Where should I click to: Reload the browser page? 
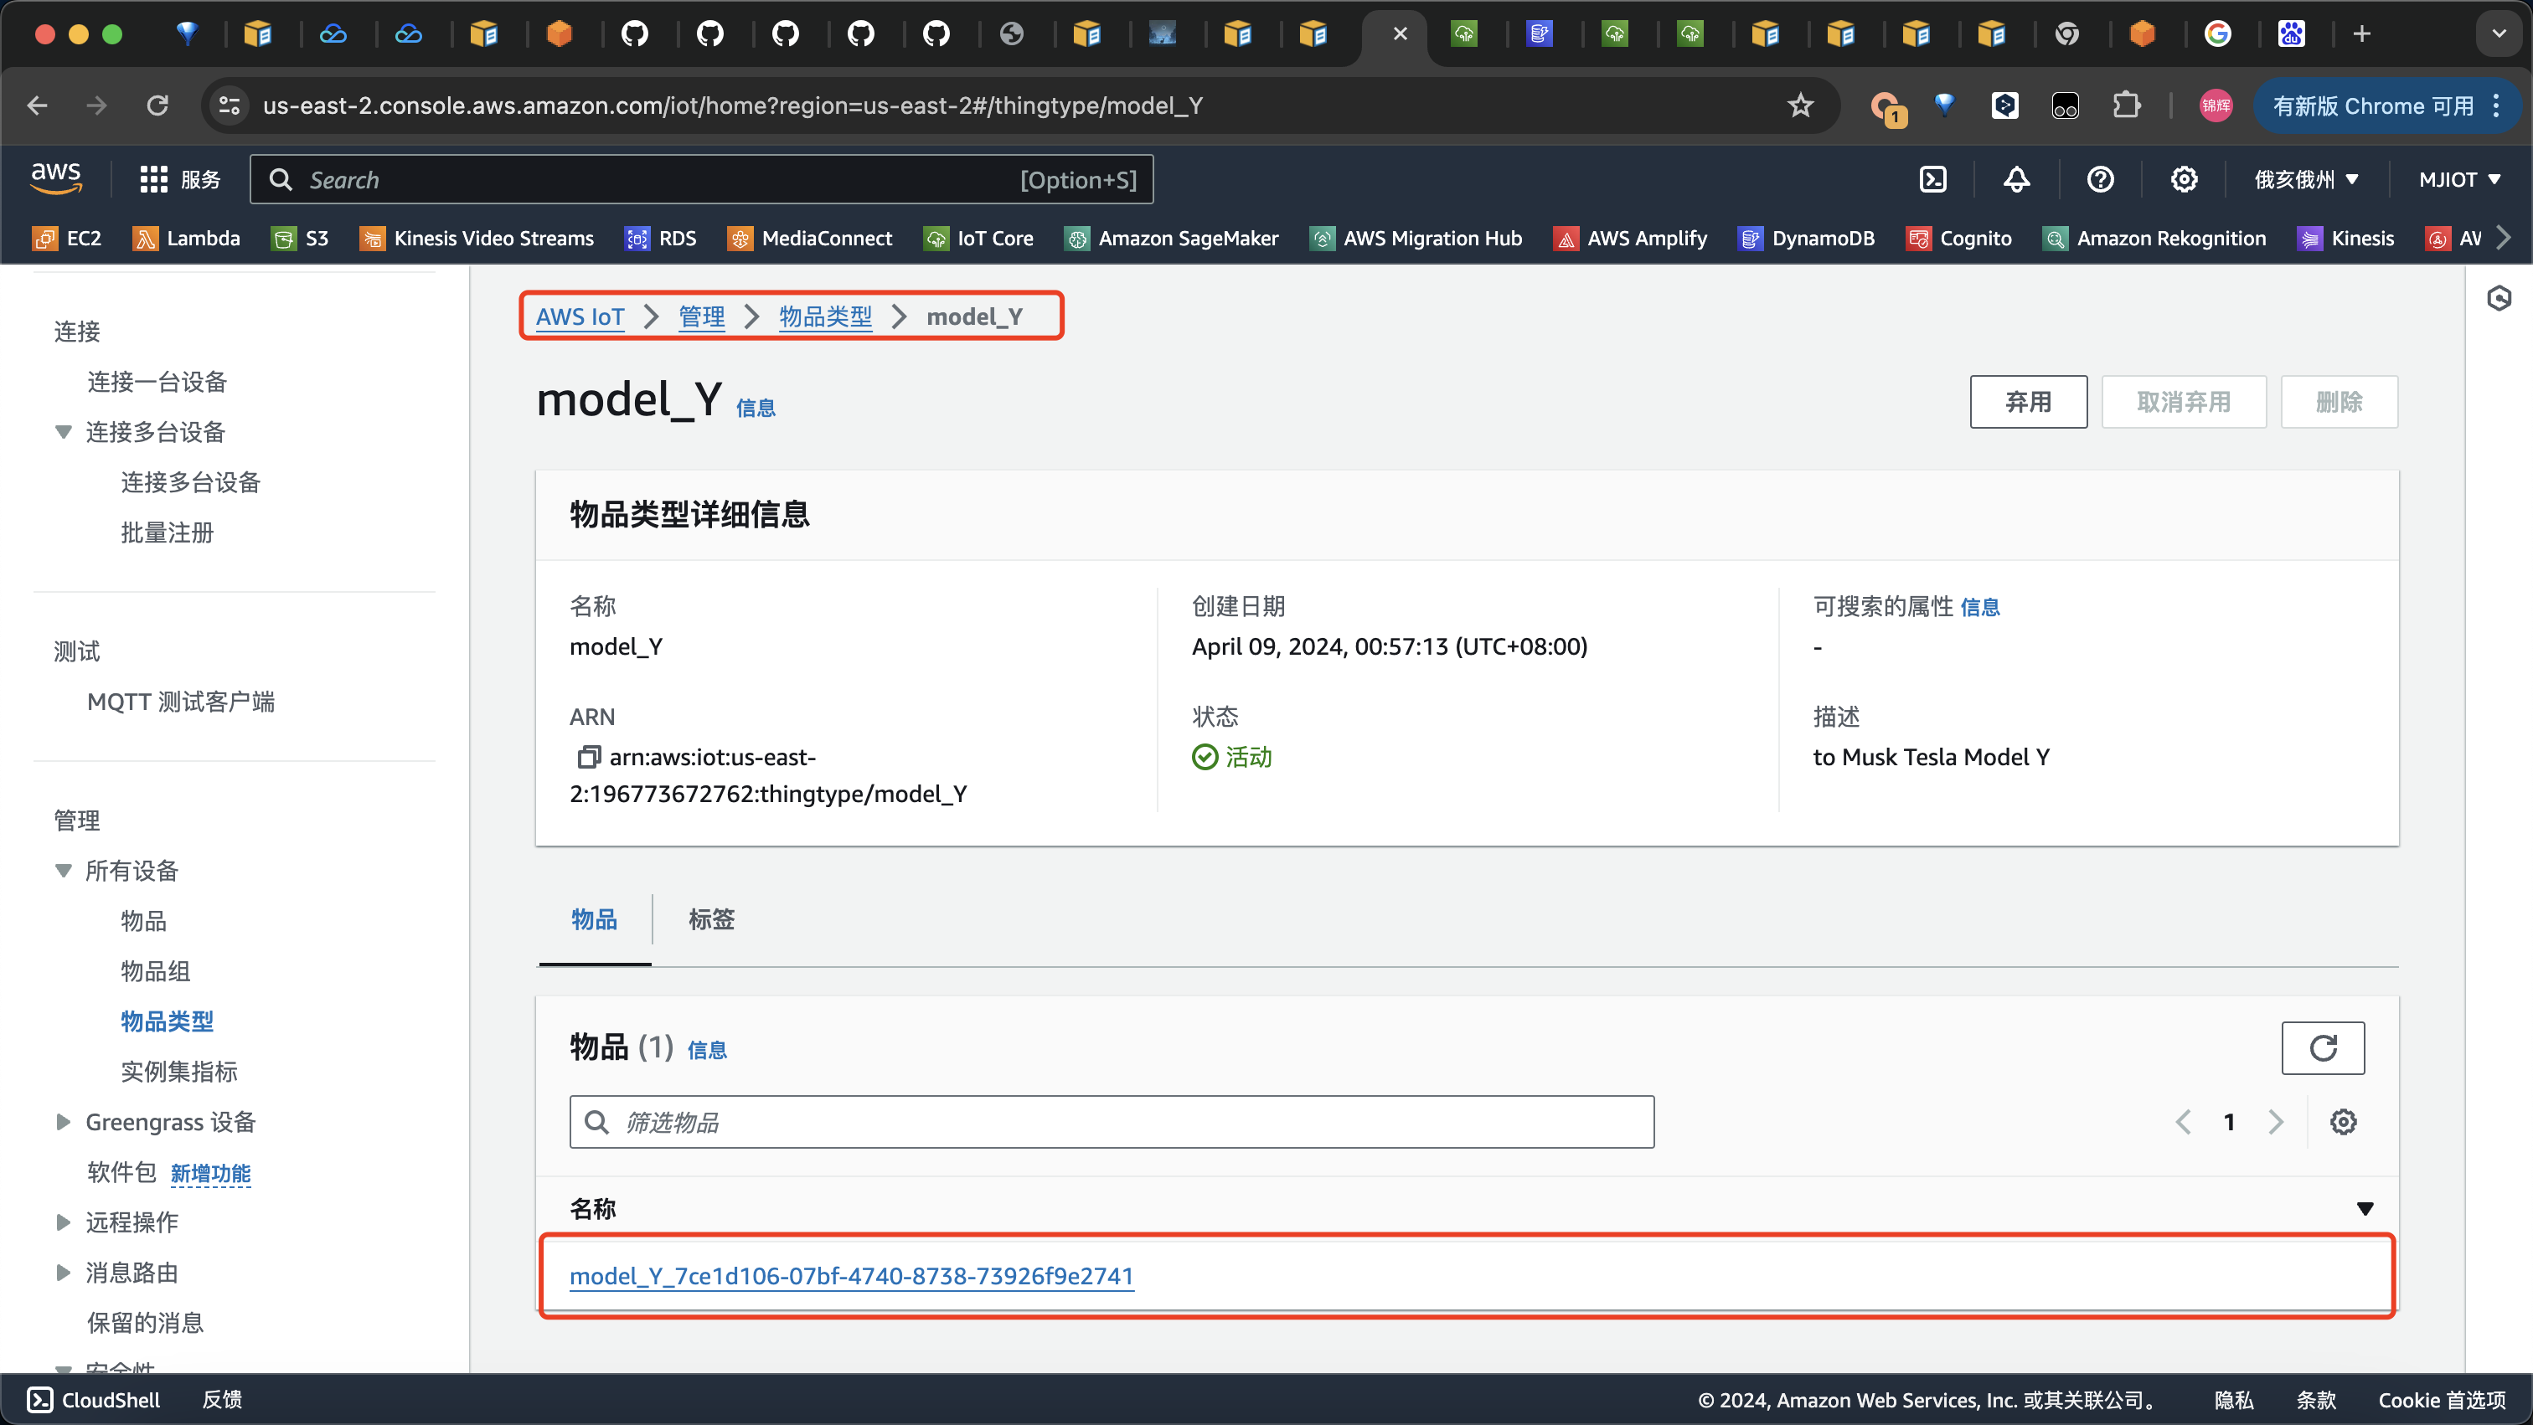[x=157, y=105]
